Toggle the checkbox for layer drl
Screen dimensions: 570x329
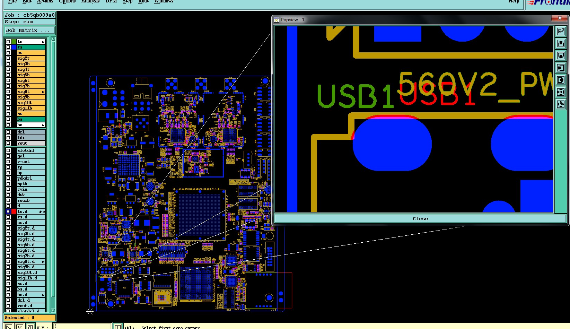[8, 132]
